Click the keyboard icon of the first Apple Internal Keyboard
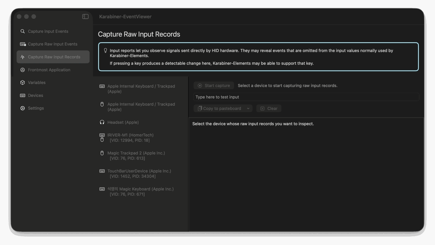 [x=102, y=86]
